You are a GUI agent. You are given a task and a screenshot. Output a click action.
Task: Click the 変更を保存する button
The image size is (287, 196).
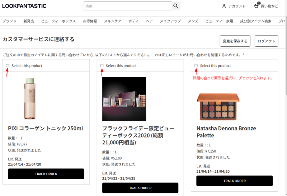point(235,41)
